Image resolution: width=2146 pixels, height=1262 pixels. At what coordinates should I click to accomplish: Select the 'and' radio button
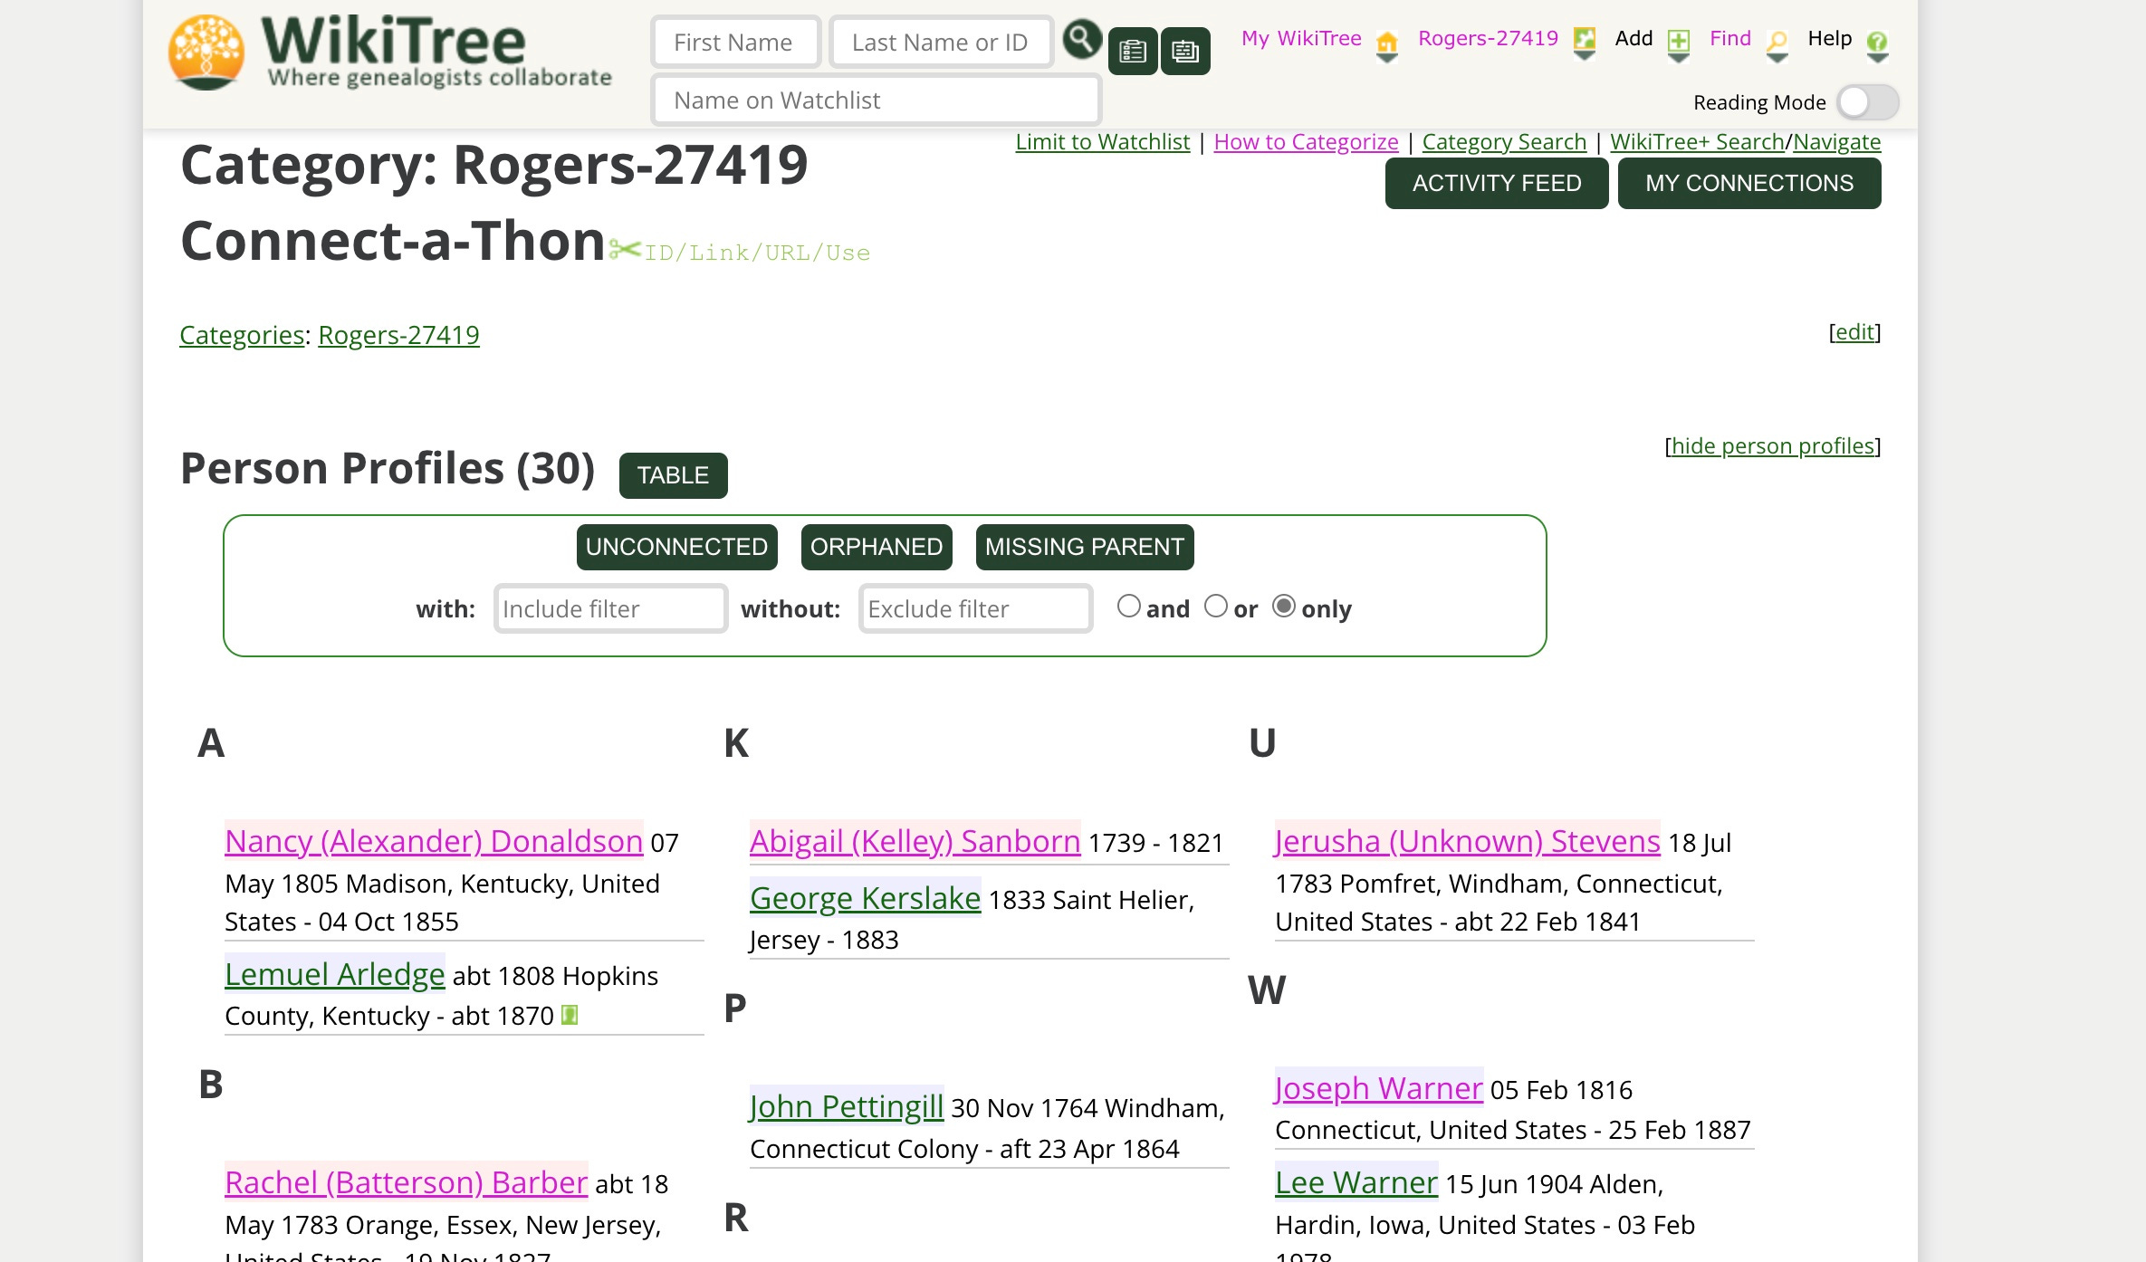[1128, 606]
